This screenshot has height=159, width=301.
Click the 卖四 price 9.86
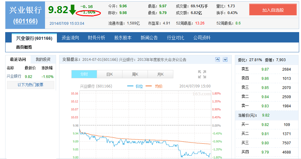tap(265, 79)
